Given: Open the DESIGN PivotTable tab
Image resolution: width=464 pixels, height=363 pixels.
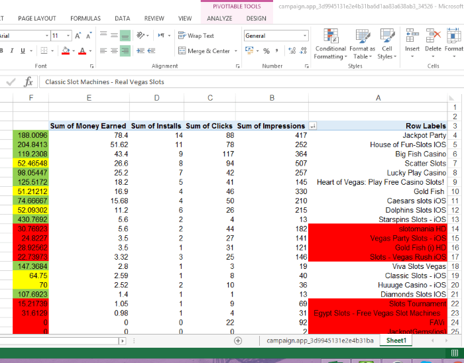Looking at the screenshot, I should 257,19.
